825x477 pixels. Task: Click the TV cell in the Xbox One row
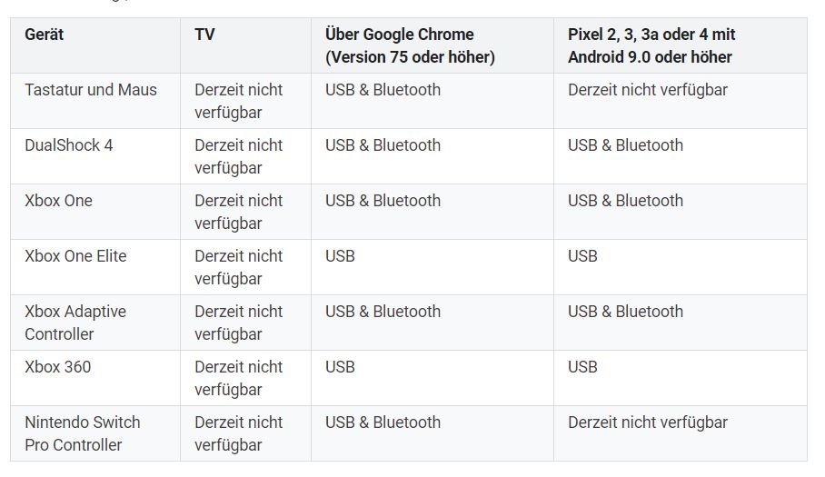click(x=238, y=212)
